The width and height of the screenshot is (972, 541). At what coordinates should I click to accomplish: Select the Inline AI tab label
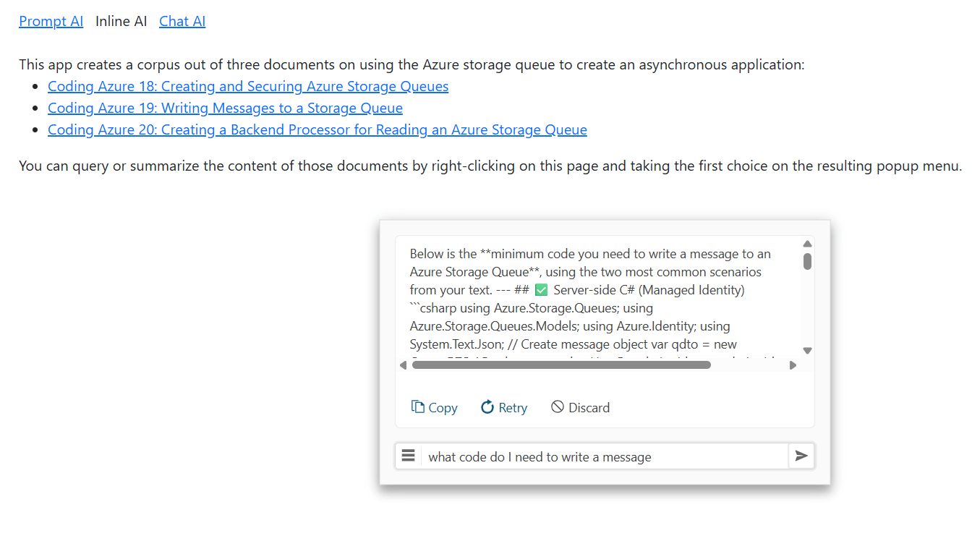tap(121, 21)
